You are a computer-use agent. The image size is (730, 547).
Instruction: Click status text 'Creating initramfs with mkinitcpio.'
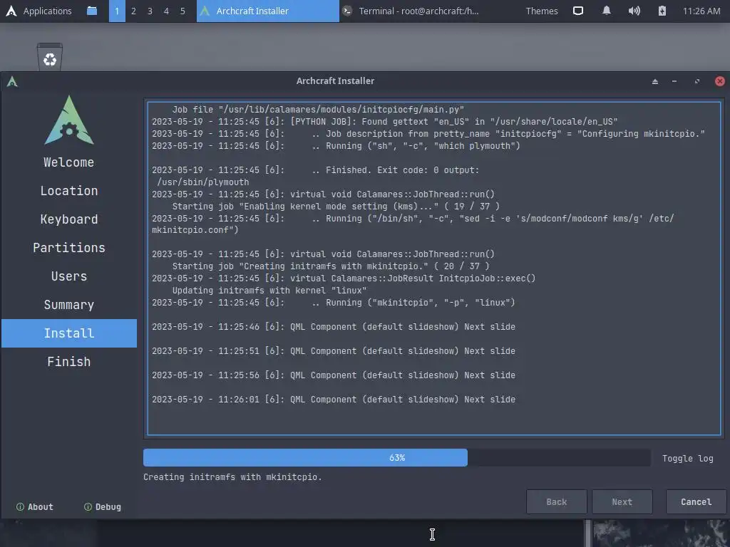coord(232,477)
